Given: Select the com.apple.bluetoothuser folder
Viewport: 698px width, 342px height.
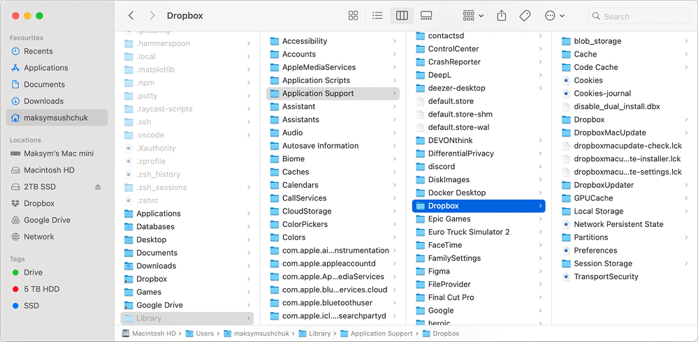Looking at the screenshot, I should pos(333,303).
